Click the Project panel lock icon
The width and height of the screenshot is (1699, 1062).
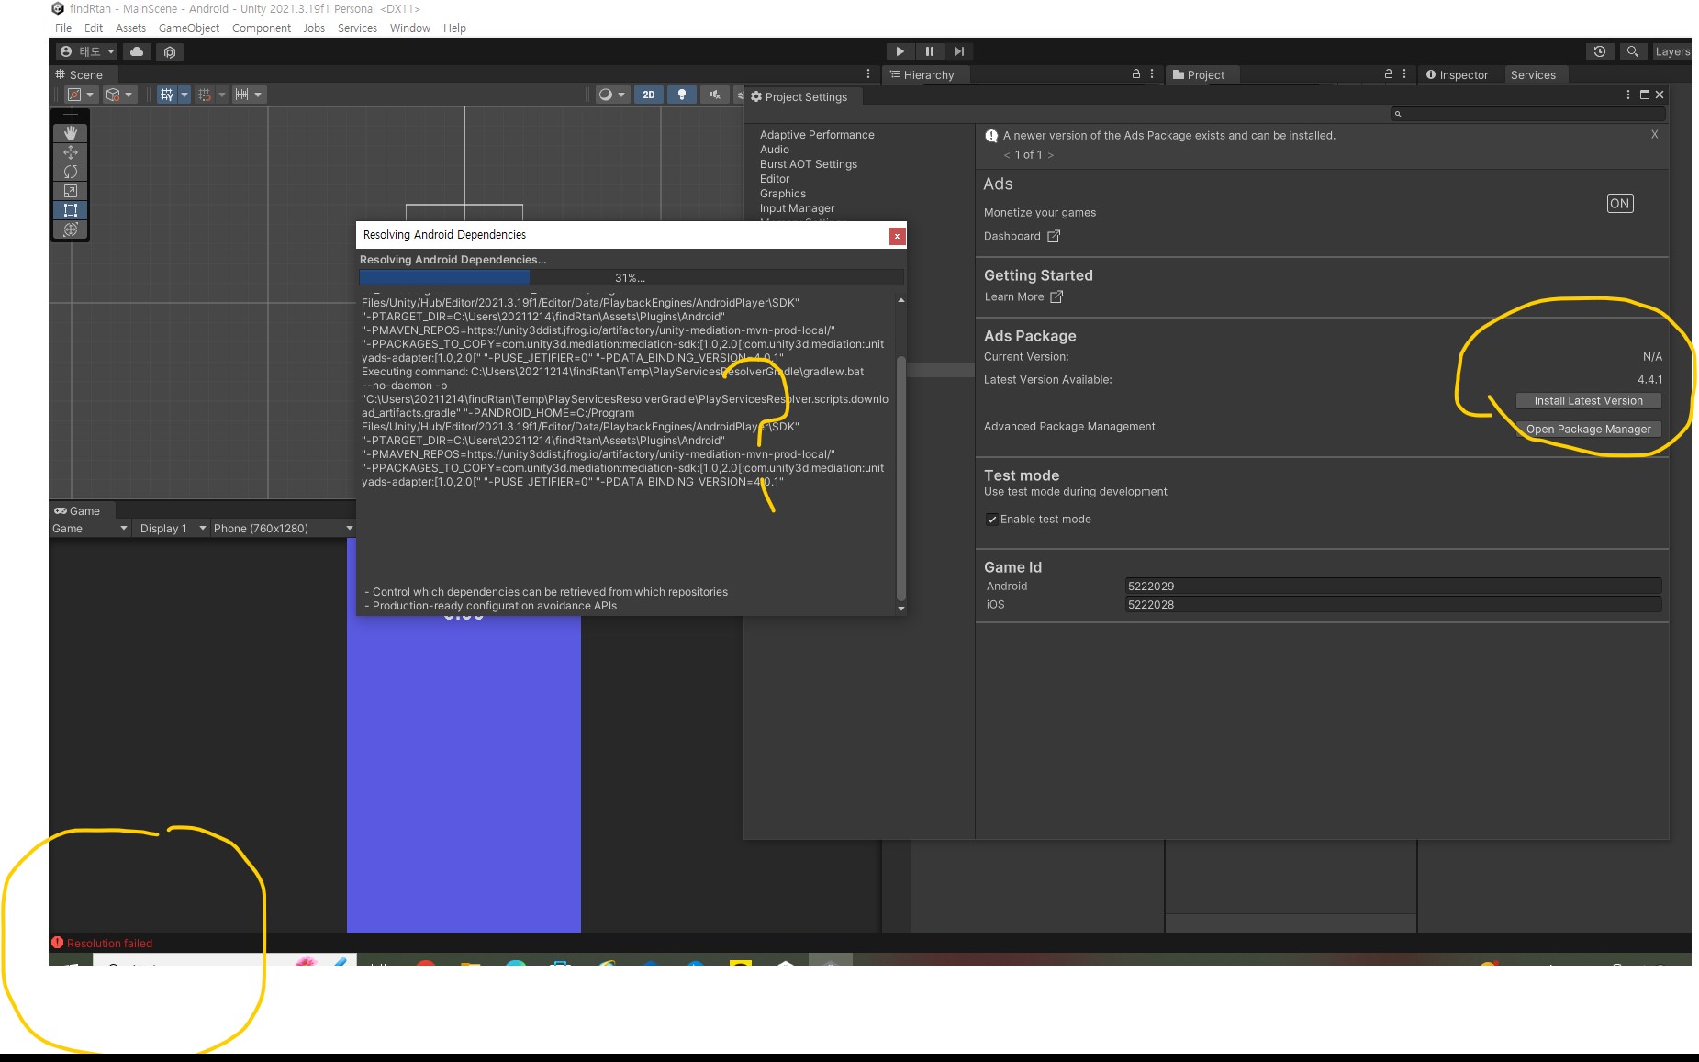coord(1389,74)
